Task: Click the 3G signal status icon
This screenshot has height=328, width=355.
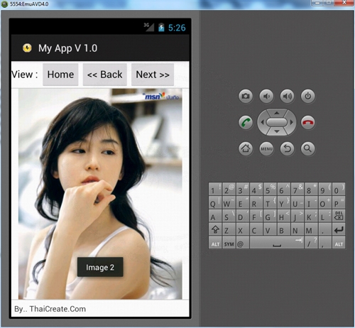Action: pyautogui.click(x=149, y=27)
